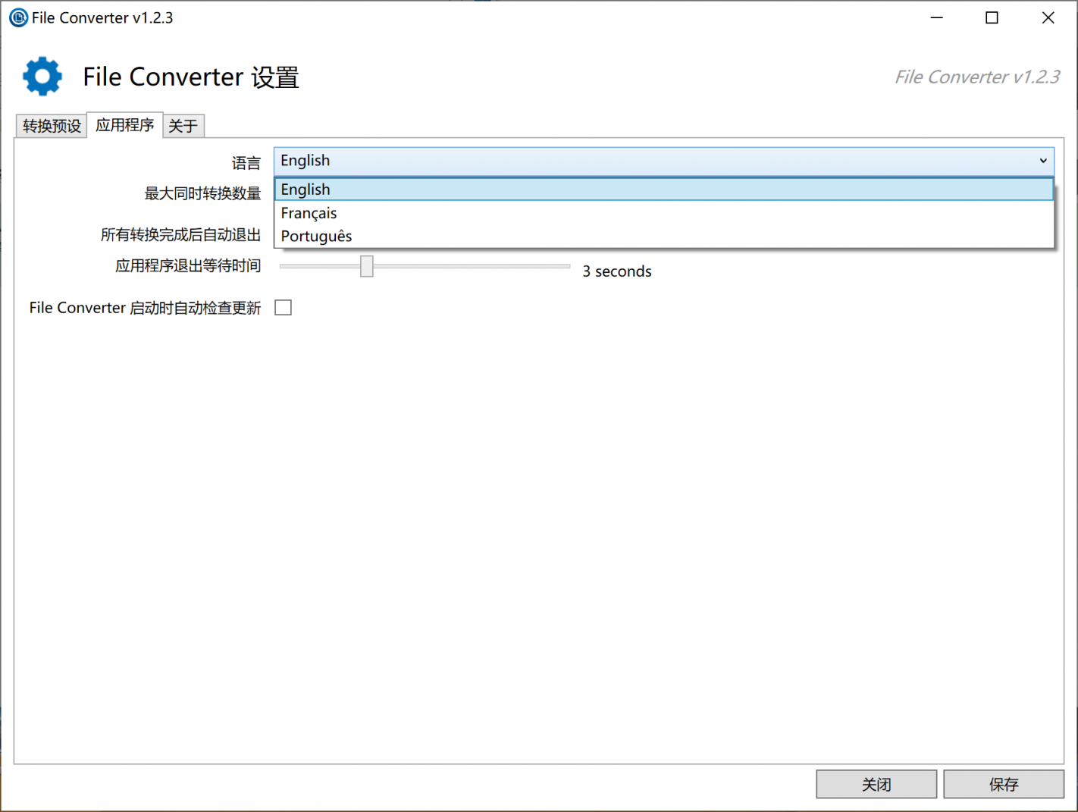The width and height of the screenshot is (1078, 812).
Task: Click the blue gear settings icon
Action: [42, 77]
